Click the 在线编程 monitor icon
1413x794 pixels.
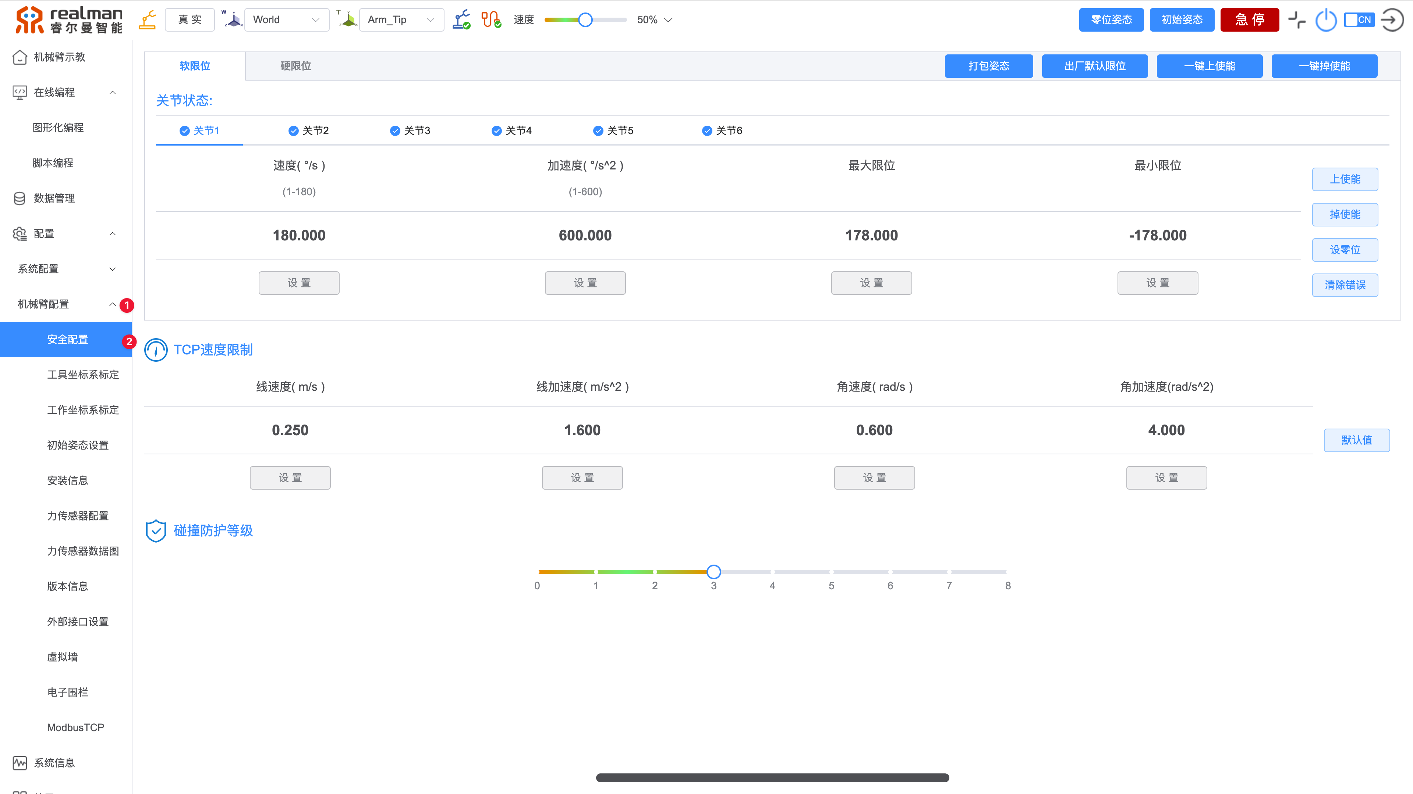(20, 93)
